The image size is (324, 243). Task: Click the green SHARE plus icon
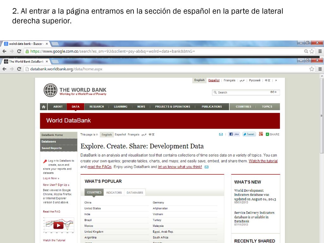click(x=267, y=134)
